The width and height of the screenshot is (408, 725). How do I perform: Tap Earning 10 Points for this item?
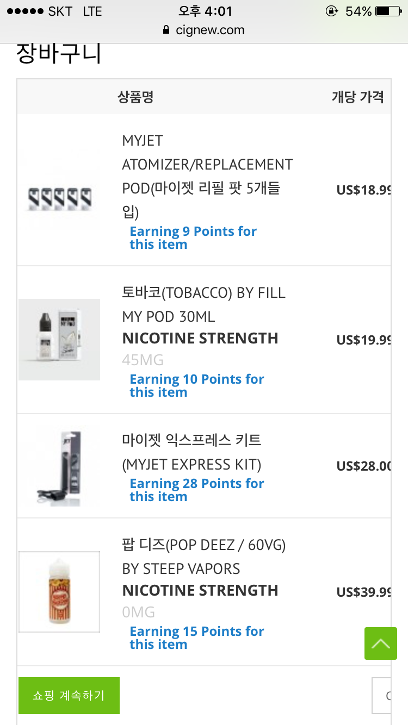coord(196,386)
